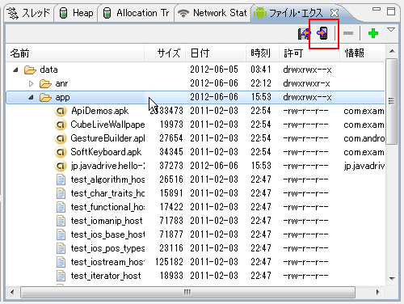
Task: Click the jp.javadrive.hello apk icon
Action: point(61,166)
